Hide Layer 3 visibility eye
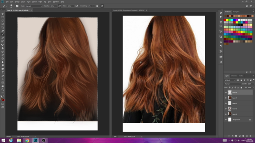Image resolution: width=255 pixels, height=143 pixels. [226, 109]
